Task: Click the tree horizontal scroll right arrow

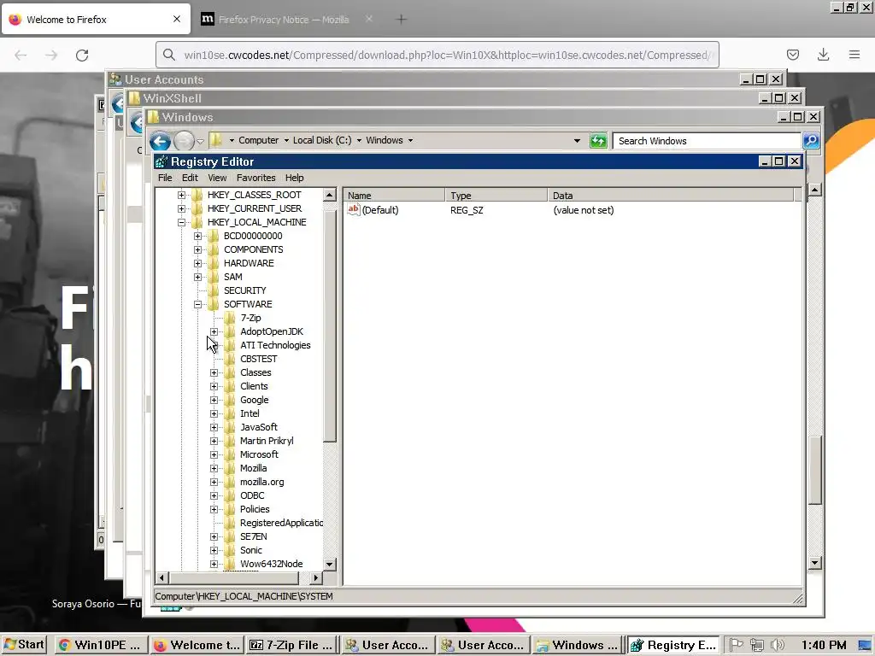Action: (316, 578)
